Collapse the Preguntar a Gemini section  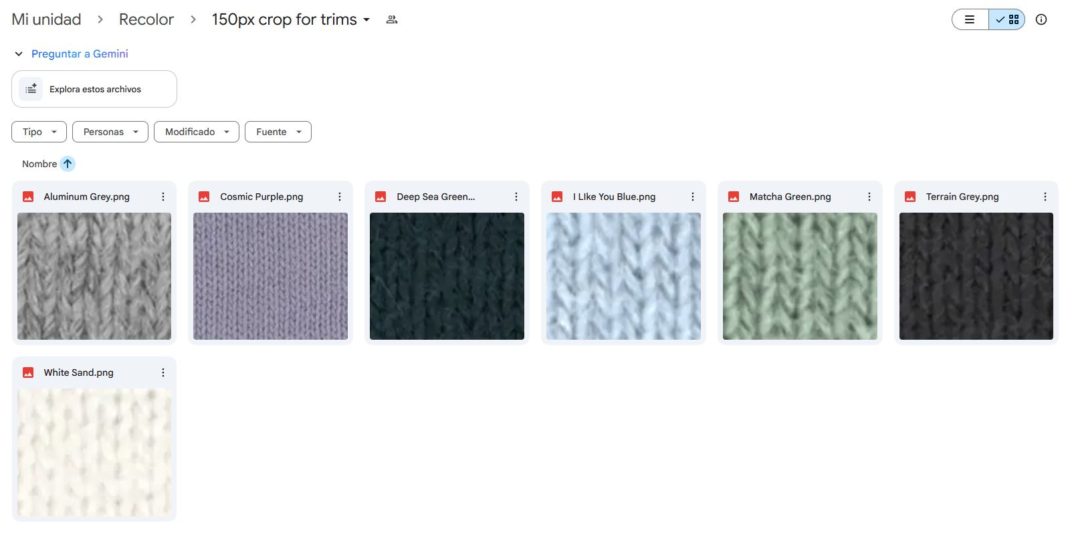tap(19, 54)
